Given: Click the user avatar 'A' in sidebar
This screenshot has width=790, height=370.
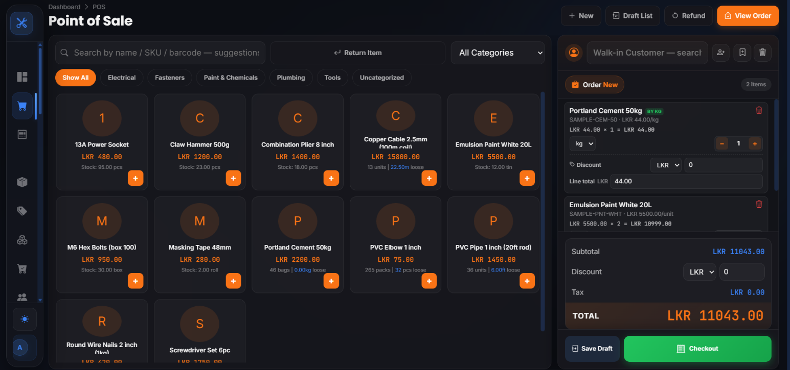Looking at the screenshot, I should pyautogui.click(x=20, y=348).
